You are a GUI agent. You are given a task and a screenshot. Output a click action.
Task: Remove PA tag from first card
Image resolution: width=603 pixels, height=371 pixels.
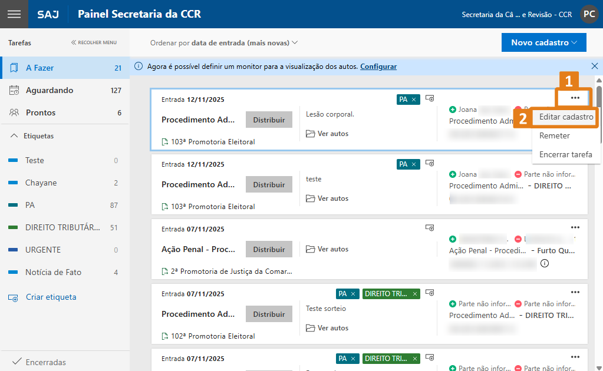[x=414, y=100]
